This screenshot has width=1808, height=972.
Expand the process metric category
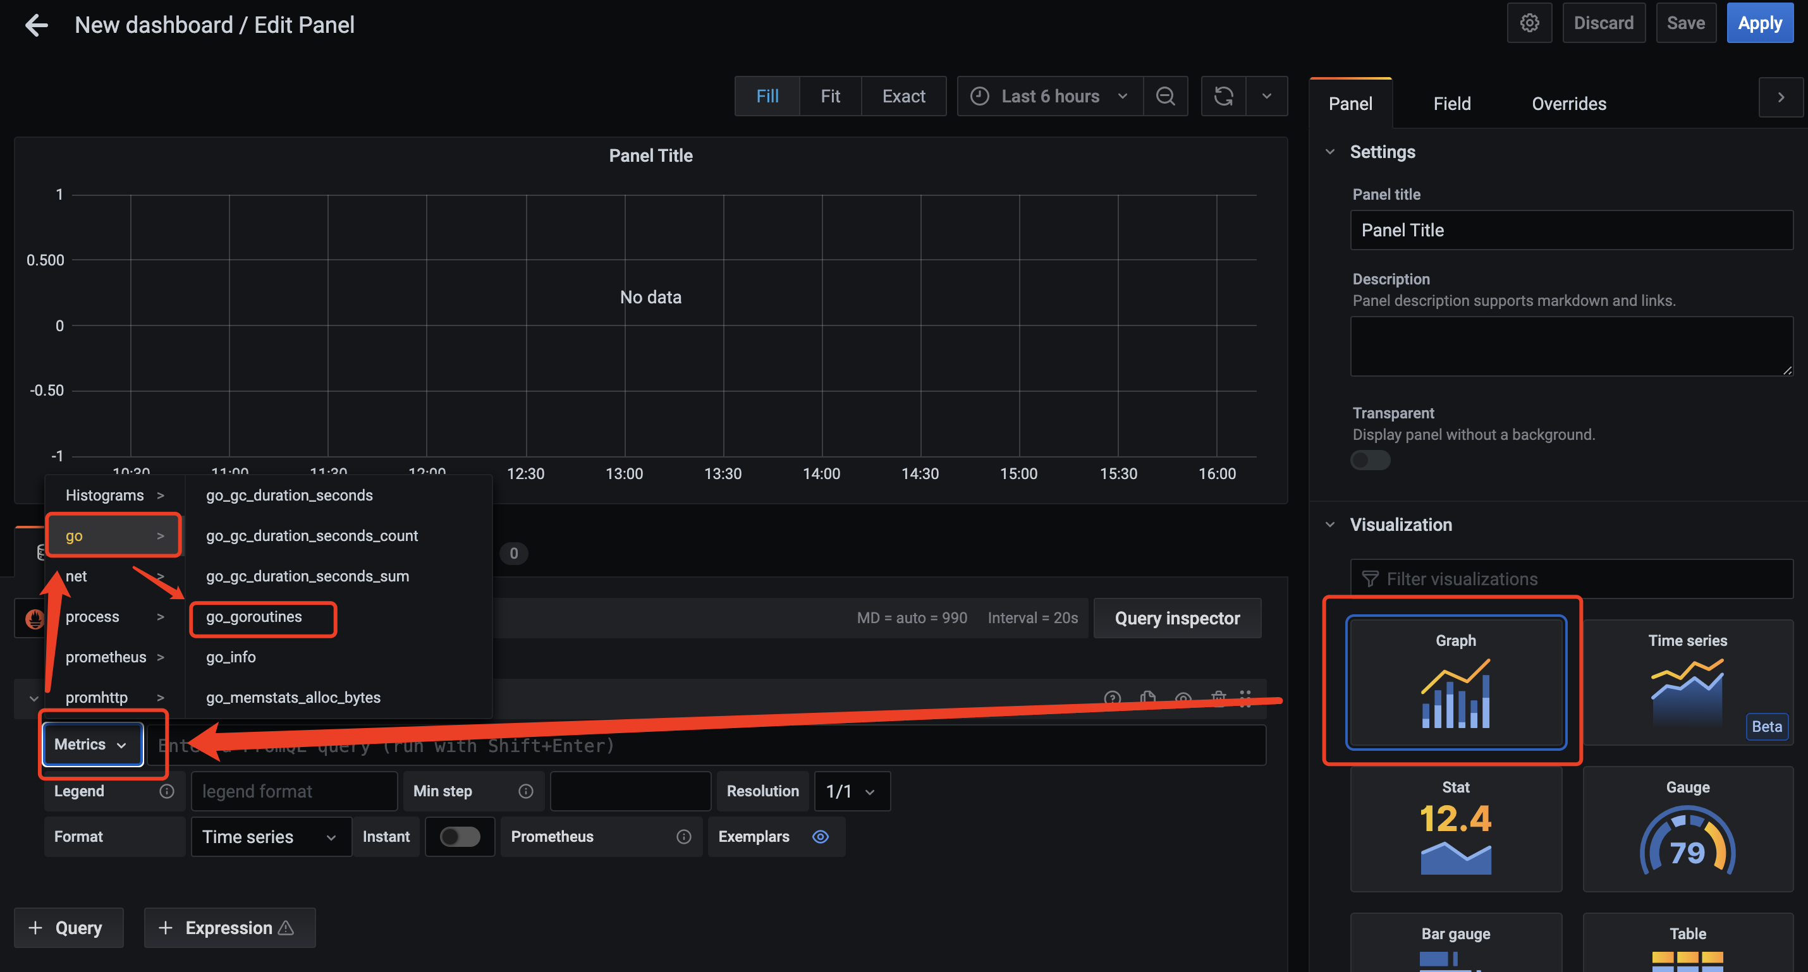tap(114, 617)
